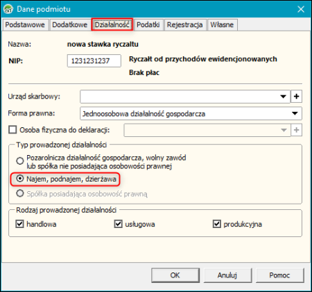The width and height of the screenshot is (312, 292).
Task: Enable Osoba fizyczna do deklaracji checkbox
Action: click(12, 130)
